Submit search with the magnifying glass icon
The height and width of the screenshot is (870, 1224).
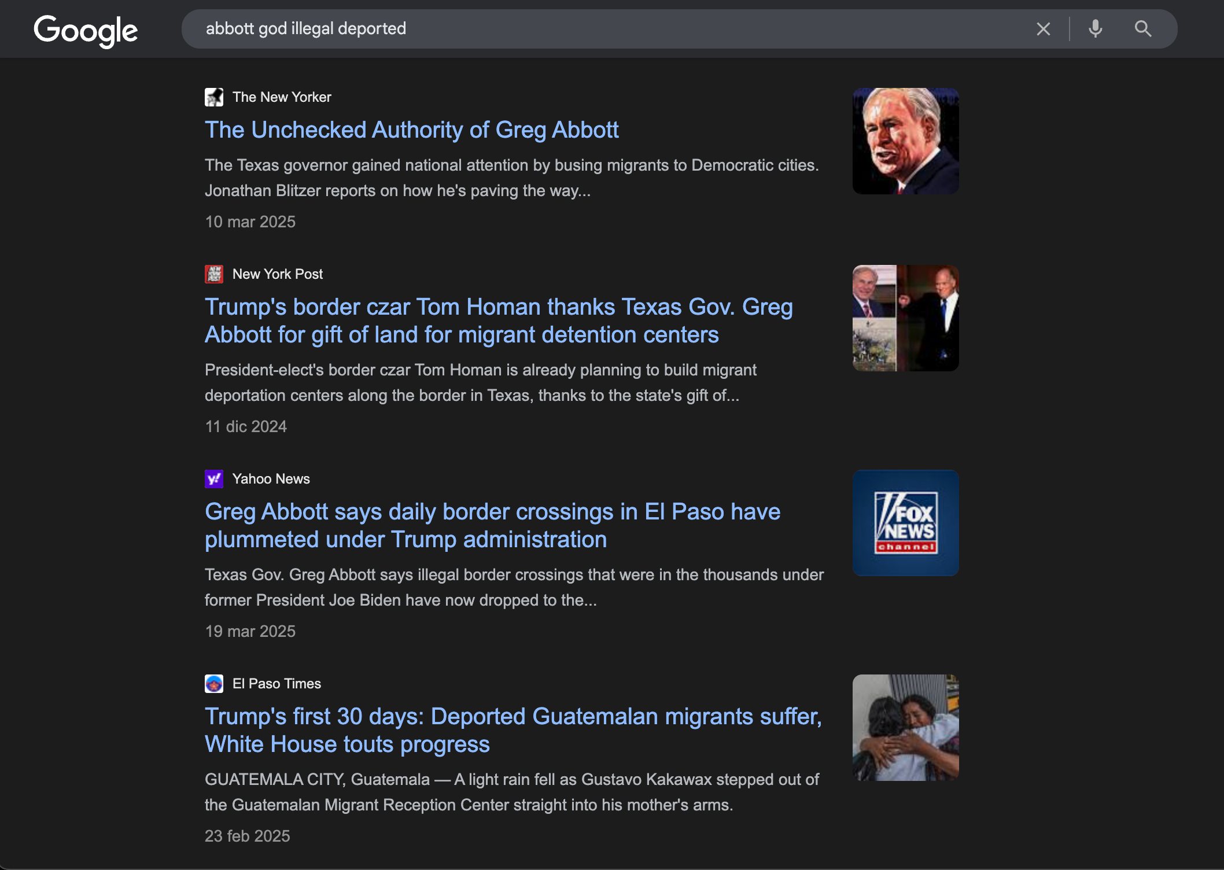coord(1142,28)
